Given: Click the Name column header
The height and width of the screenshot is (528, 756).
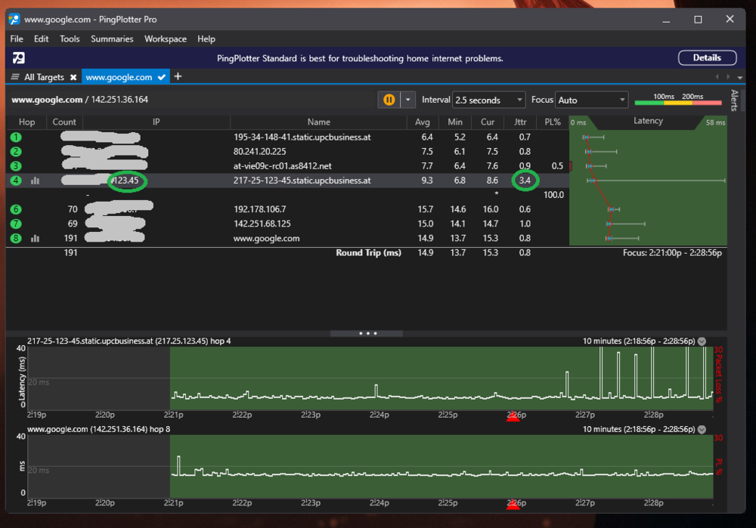Looking at the screenshot, I should click(x=319, y=122).
